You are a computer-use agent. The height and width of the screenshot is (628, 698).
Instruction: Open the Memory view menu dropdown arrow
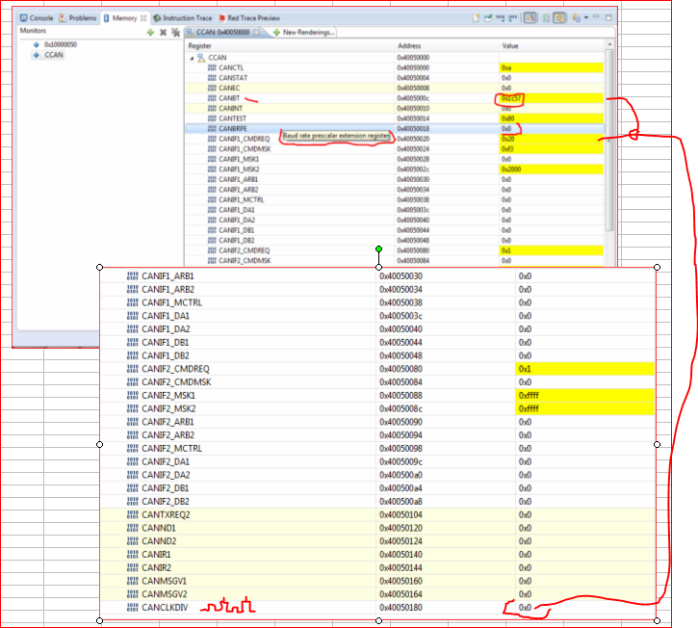[586, 18]
